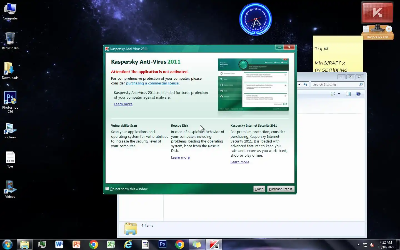Click the Show desktop button at taskbar end

(x=398, y=245)
